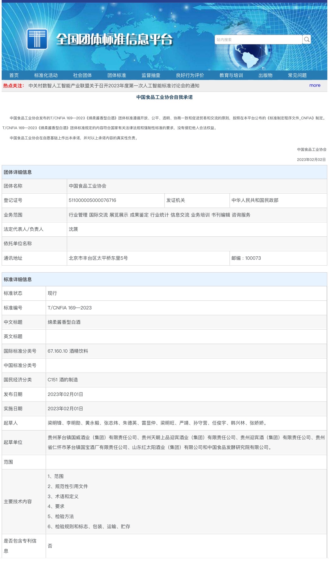Click the 全国团体标准信息平台 site title
The image size is (329, 561).
point(114,39)
